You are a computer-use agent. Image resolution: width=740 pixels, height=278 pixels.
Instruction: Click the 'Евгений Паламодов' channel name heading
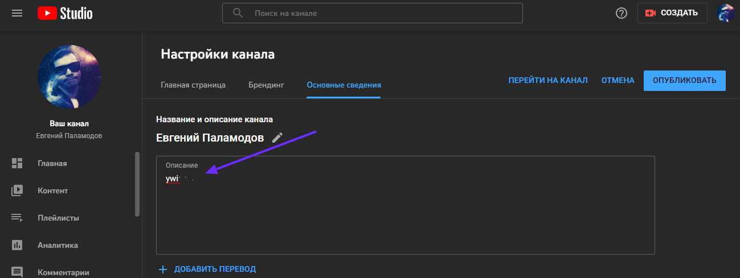pyautogui.click(x=210, y=138)
